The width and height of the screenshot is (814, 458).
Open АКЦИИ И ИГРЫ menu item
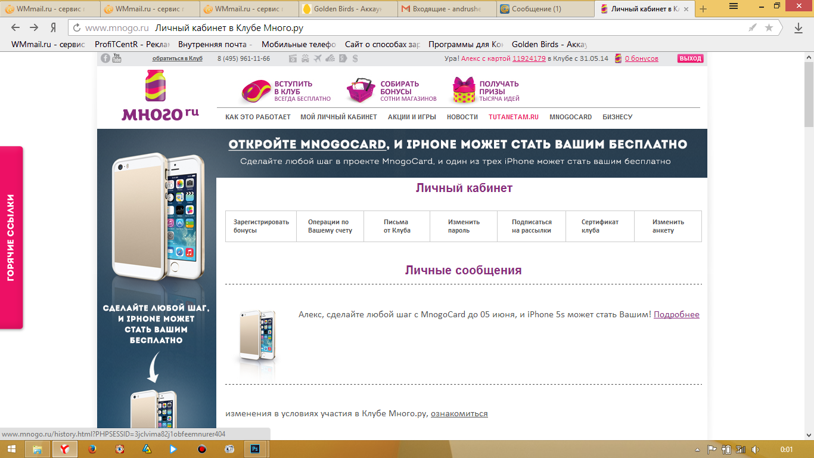[412, 117]
